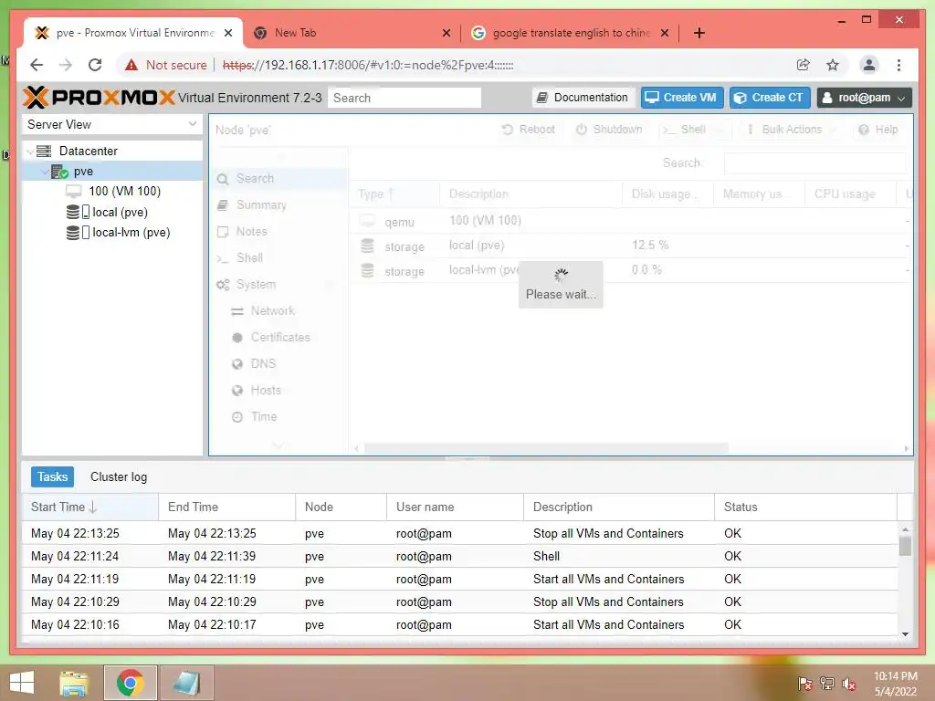Open the Bulk Actions dropdown
935x701 pixels.
coord(792,130)
